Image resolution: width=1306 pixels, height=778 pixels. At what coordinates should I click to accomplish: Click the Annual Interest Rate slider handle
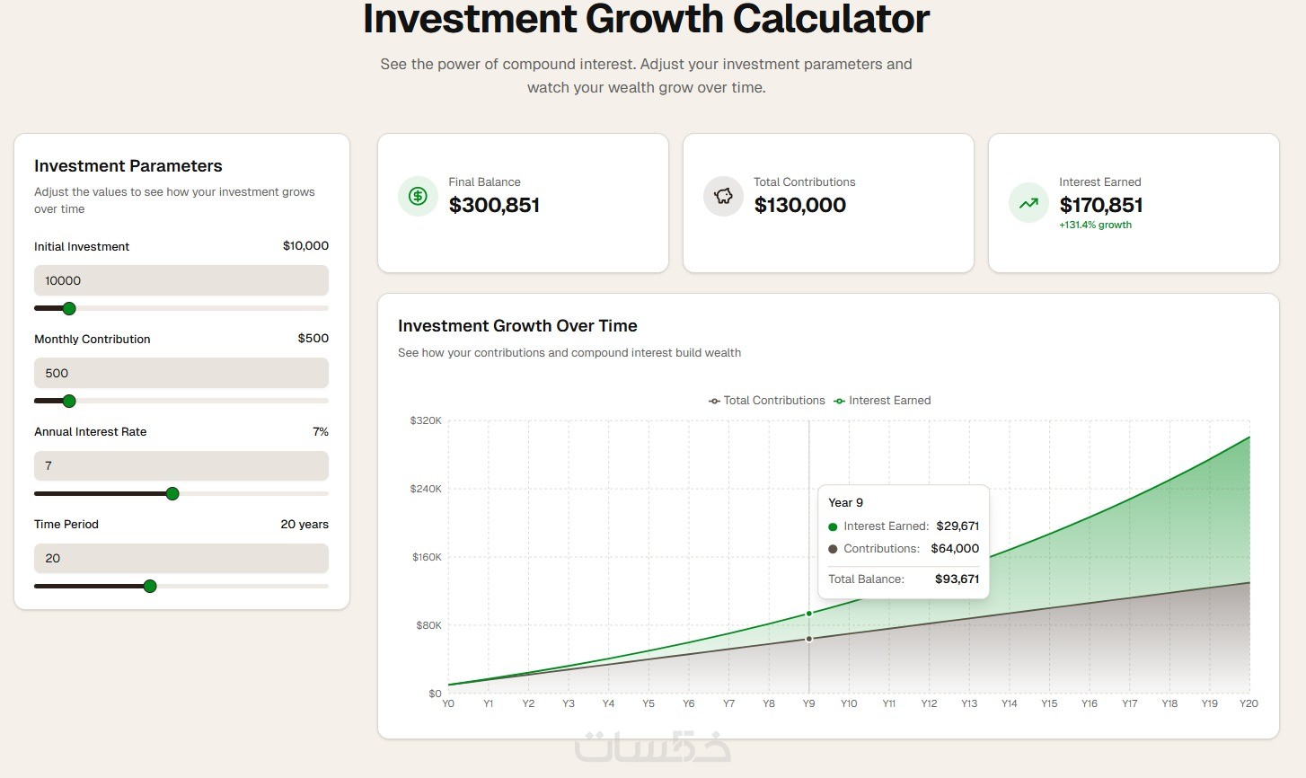pyautogui.click(x=172, y=493)
